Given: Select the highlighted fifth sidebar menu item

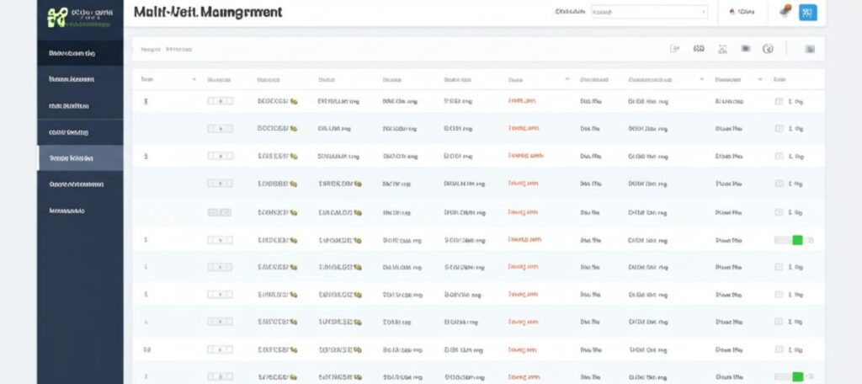Looking at the screenshot, I should pyautogui.click(x=80, y=157).
